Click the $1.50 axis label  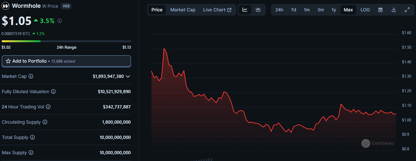[407, 47]
